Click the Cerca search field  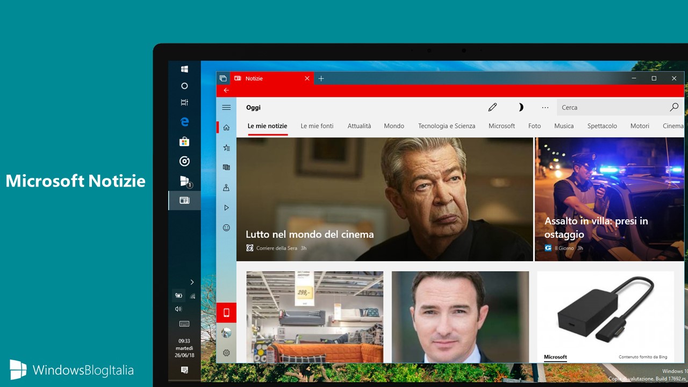tap(620, 107)
